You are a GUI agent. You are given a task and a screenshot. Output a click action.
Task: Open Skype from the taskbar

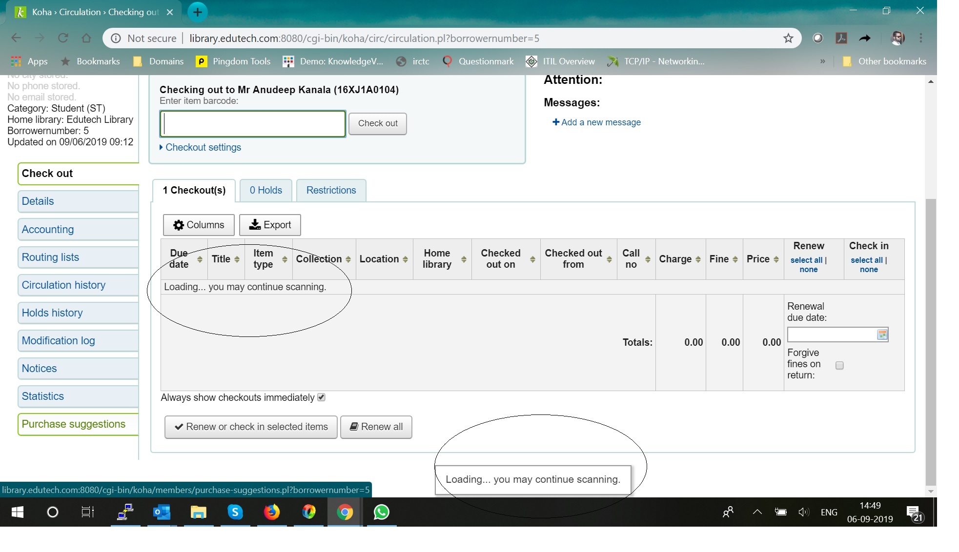235,512
